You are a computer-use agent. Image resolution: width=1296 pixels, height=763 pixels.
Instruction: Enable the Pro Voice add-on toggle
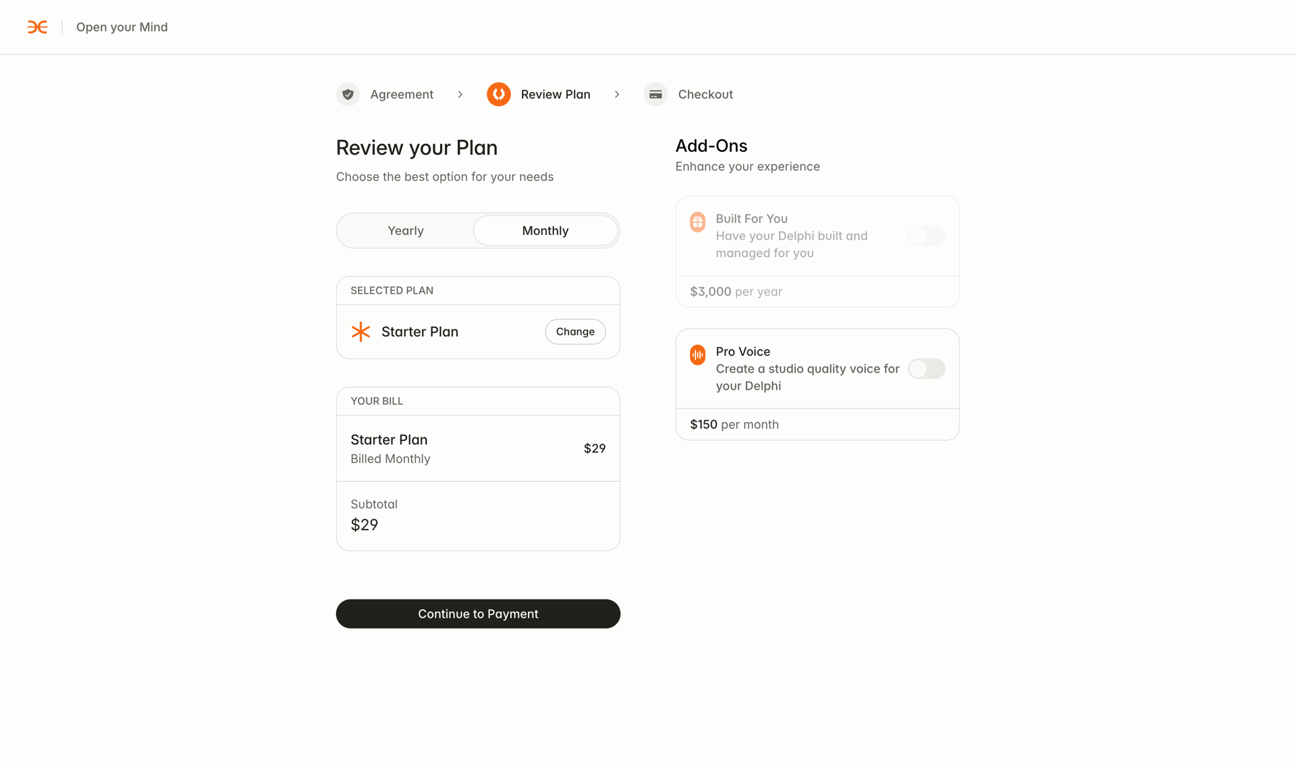(926, 369)
